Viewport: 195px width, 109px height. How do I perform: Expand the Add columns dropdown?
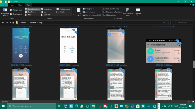point(90,12)
